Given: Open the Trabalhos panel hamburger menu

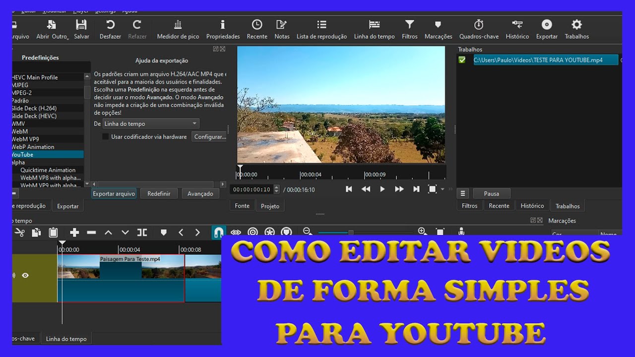Looking at the screenshot, I should tap(463, 193).
